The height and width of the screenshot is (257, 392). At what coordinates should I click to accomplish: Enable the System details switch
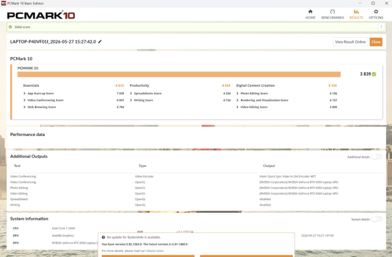[x=376, y=219]
